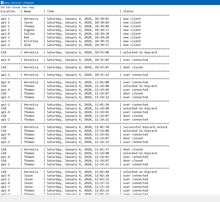The width and height of the screenshot is (220, 202).
Task: Click 'unlocked no keycard' at 10:55:00
Action: [x=140, y=53]
